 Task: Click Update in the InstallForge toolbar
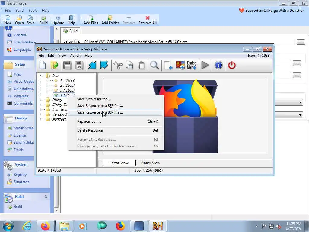point(58,20)
